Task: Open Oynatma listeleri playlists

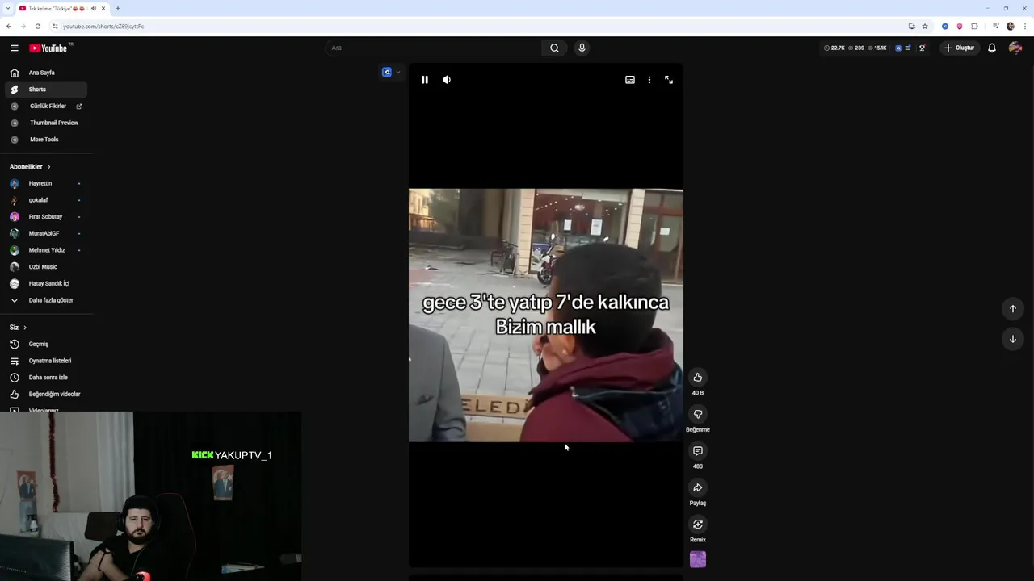Action: pyautogui.click(x=46, y=361)
